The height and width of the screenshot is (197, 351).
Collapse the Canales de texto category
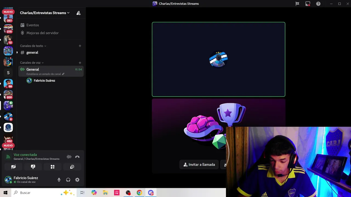click(33, 46)
